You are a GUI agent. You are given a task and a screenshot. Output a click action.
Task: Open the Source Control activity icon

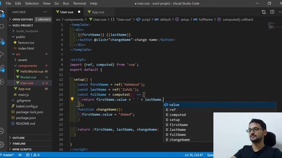pos(2,41)
